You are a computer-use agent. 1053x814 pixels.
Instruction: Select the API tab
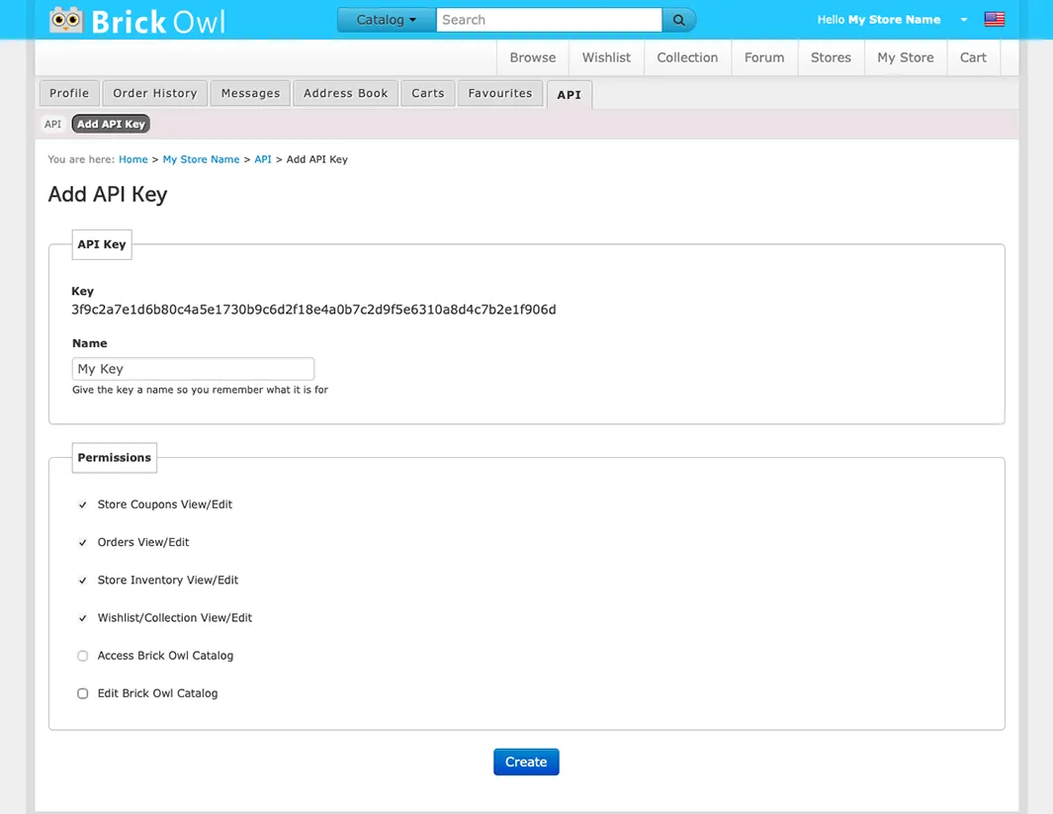click(570, 95)
